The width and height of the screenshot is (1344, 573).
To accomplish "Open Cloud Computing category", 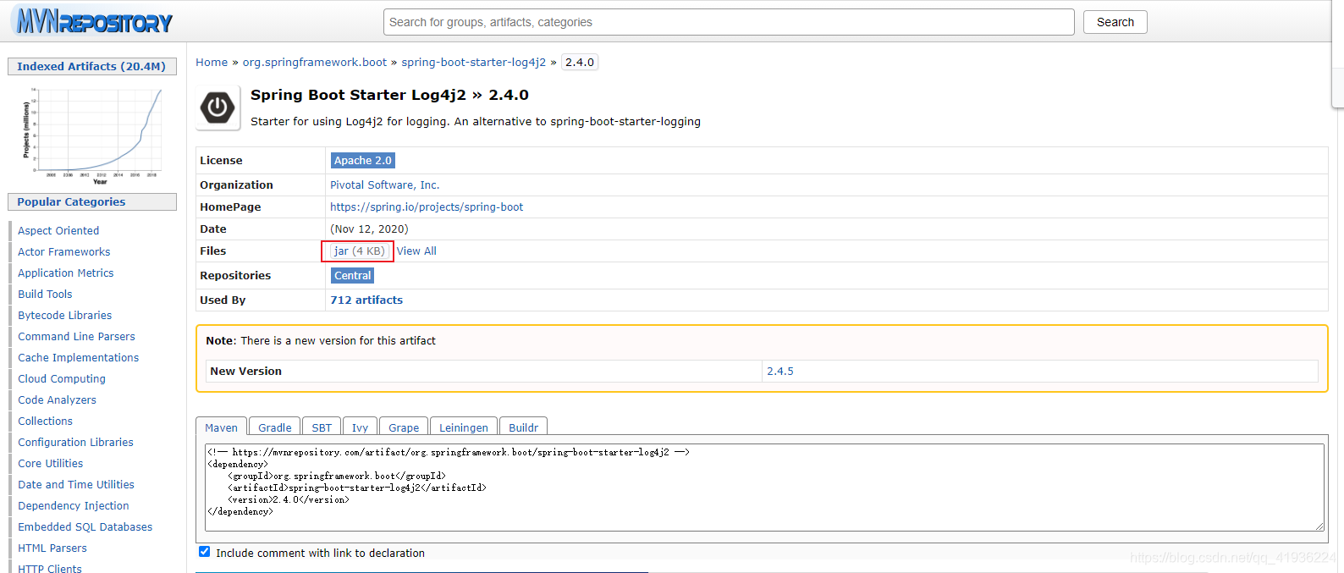I will point(62,378).
